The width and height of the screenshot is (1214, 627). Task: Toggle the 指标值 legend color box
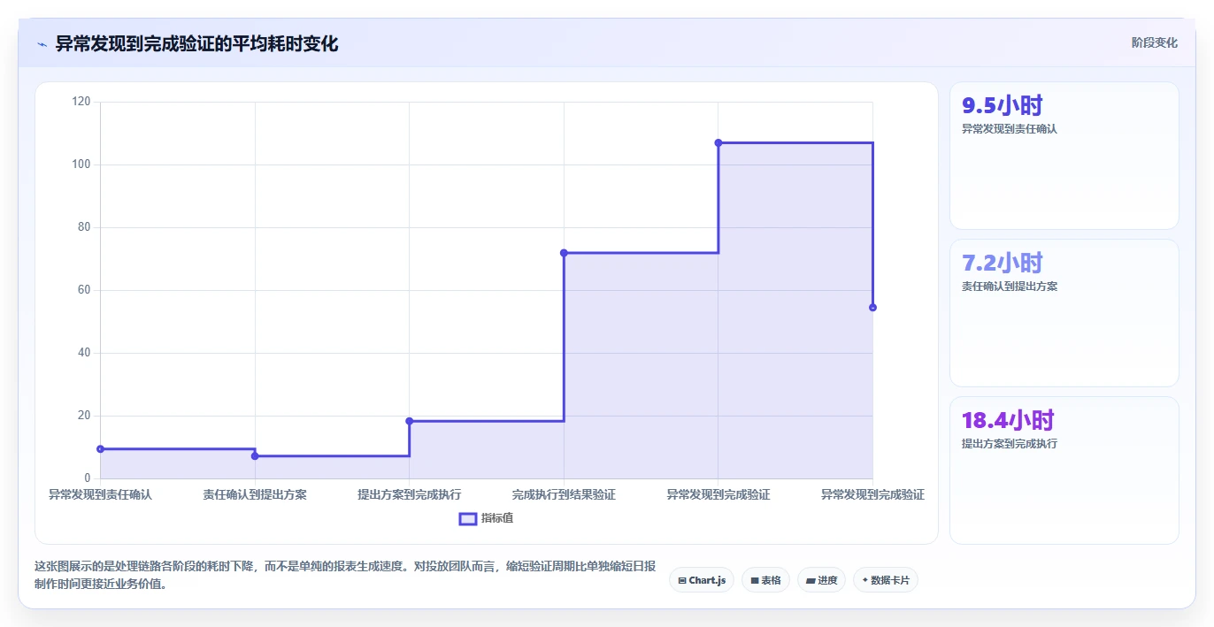tap(468, 518)
